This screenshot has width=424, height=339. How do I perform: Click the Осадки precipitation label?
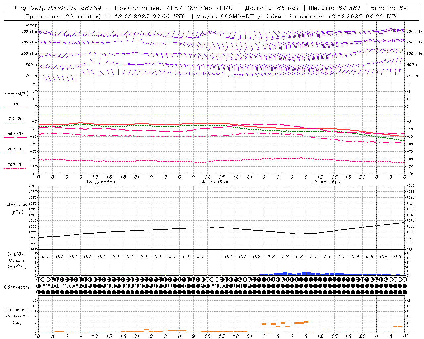(x=17, y=260)
